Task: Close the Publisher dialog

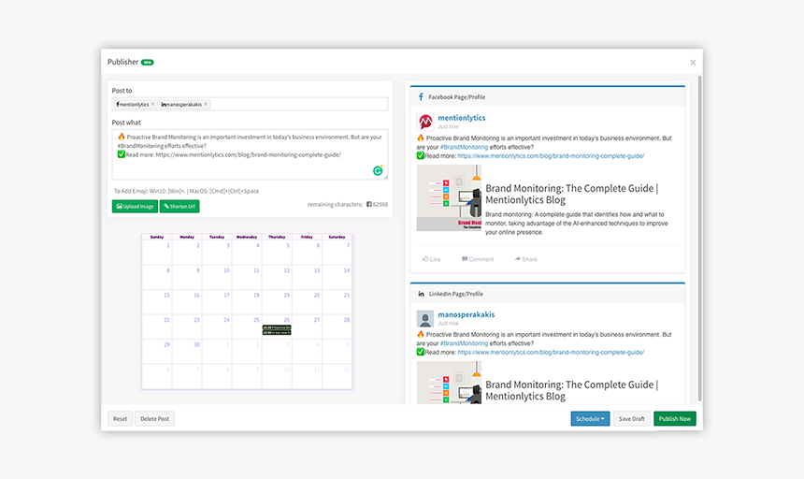Action: coord(693,63)
